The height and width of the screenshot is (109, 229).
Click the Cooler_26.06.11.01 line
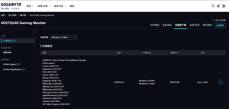51,66
